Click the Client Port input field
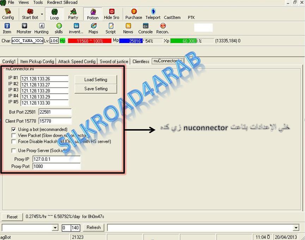 pos(55,121)
